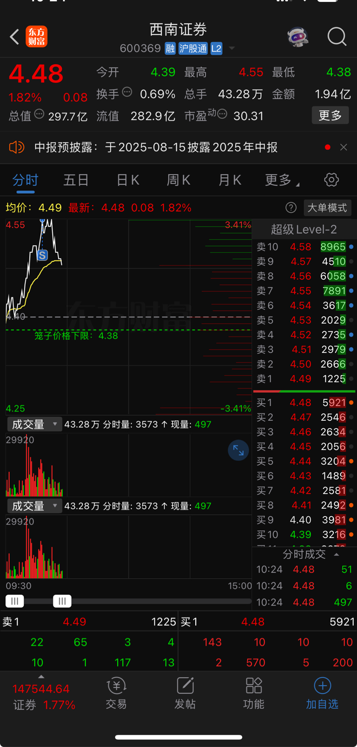This screenshot has height=747, width=357.
Task: Open the 交易 trade icon
Action: [x=116, y=693]
